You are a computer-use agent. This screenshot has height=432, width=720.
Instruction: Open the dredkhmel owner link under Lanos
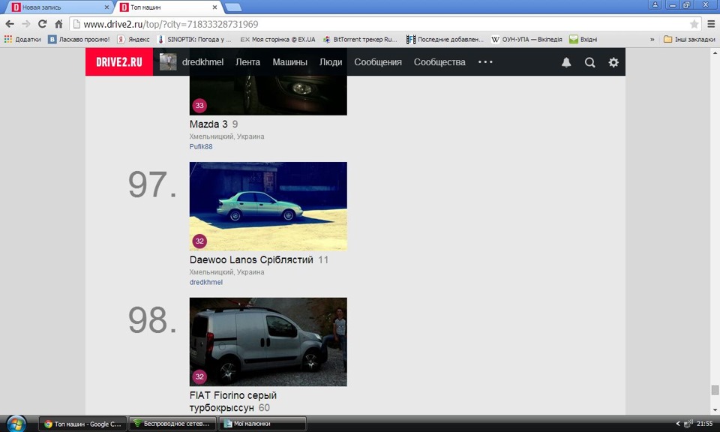pos(206,282)
